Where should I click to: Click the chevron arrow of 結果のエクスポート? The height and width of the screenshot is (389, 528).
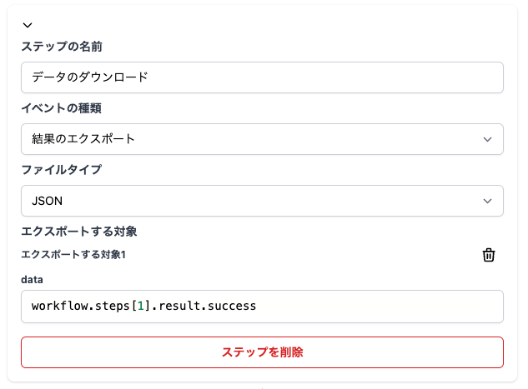click(x=487, y=139)
